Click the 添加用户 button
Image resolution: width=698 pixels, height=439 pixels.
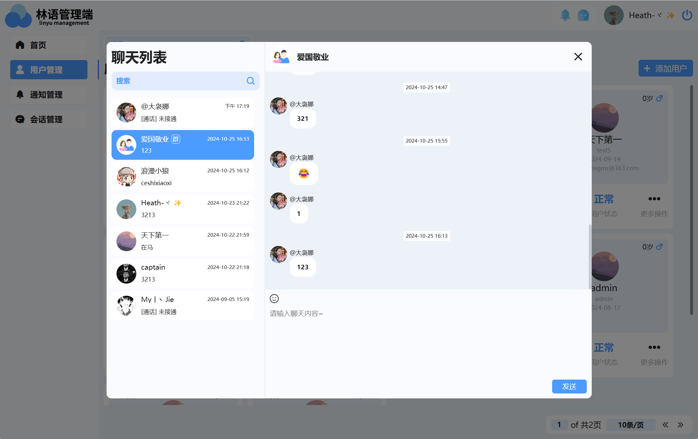pyautogui.click(x=666, y=68)
